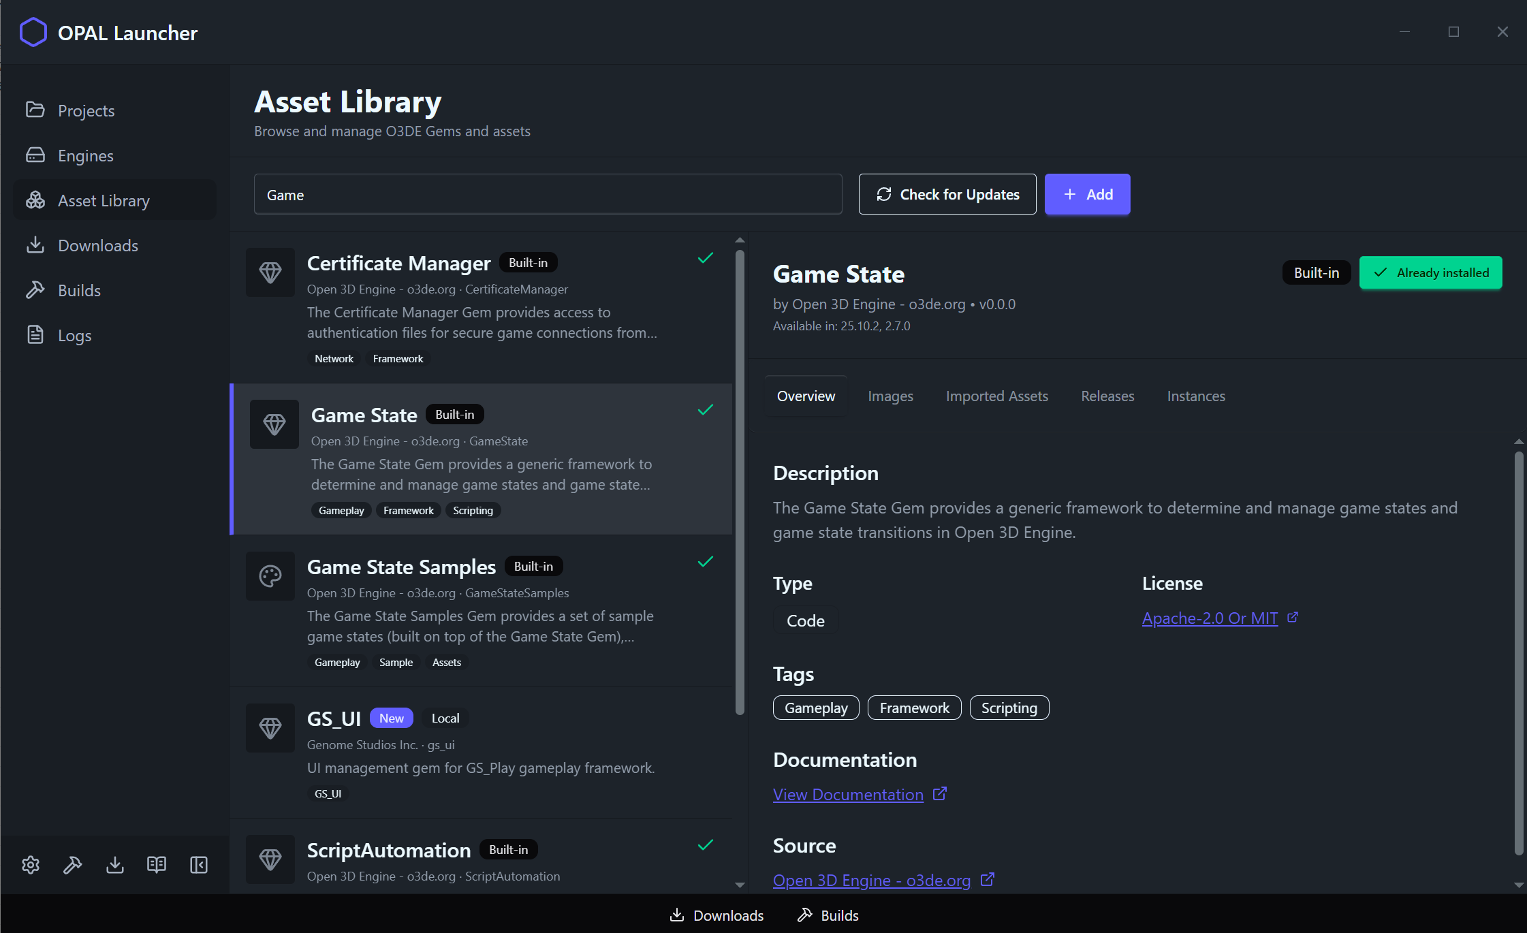Open Engines via its drive icon
Image resolution: width=1527 pixels, height=933 pixels.
[x=35, y=155]
